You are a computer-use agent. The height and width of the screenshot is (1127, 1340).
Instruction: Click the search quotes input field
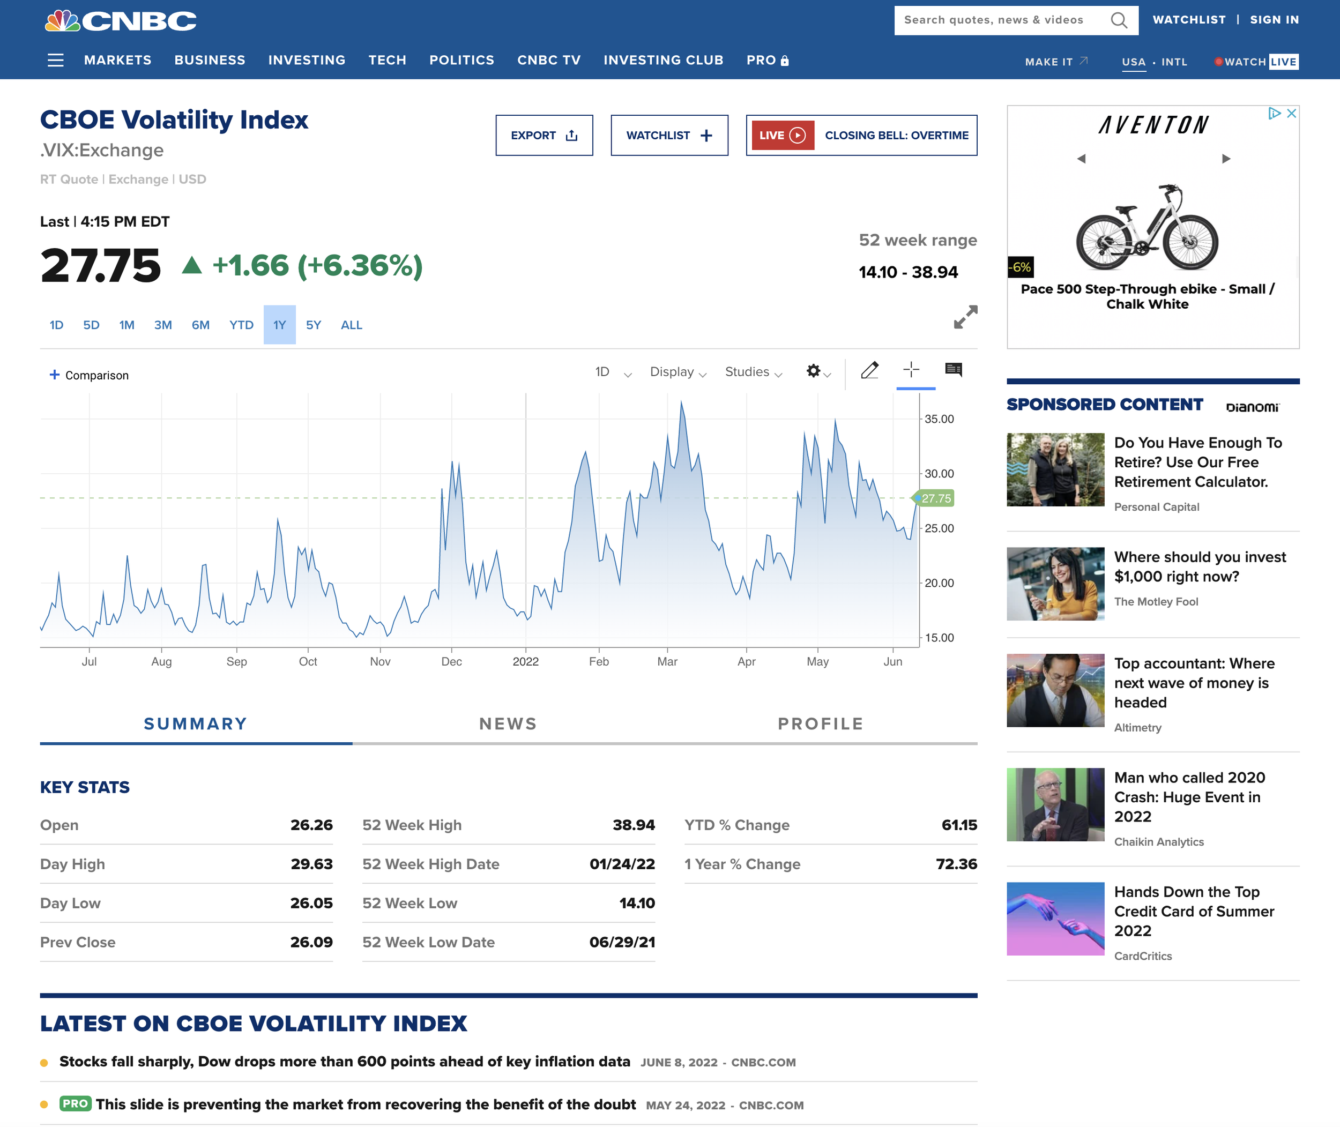pyautogui.click(x=1000, y=20)
